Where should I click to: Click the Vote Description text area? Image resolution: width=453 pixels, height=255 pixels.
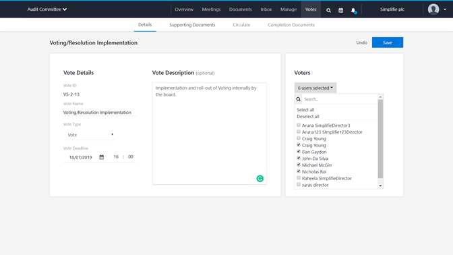coord(210,134)
